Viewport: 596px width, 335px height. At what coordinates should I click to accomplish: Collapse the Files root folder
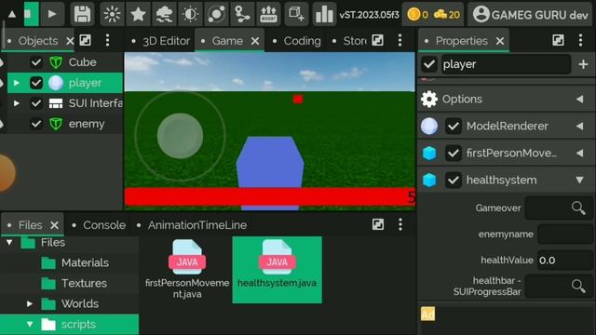pyautogui.click(x=9, y=242)
